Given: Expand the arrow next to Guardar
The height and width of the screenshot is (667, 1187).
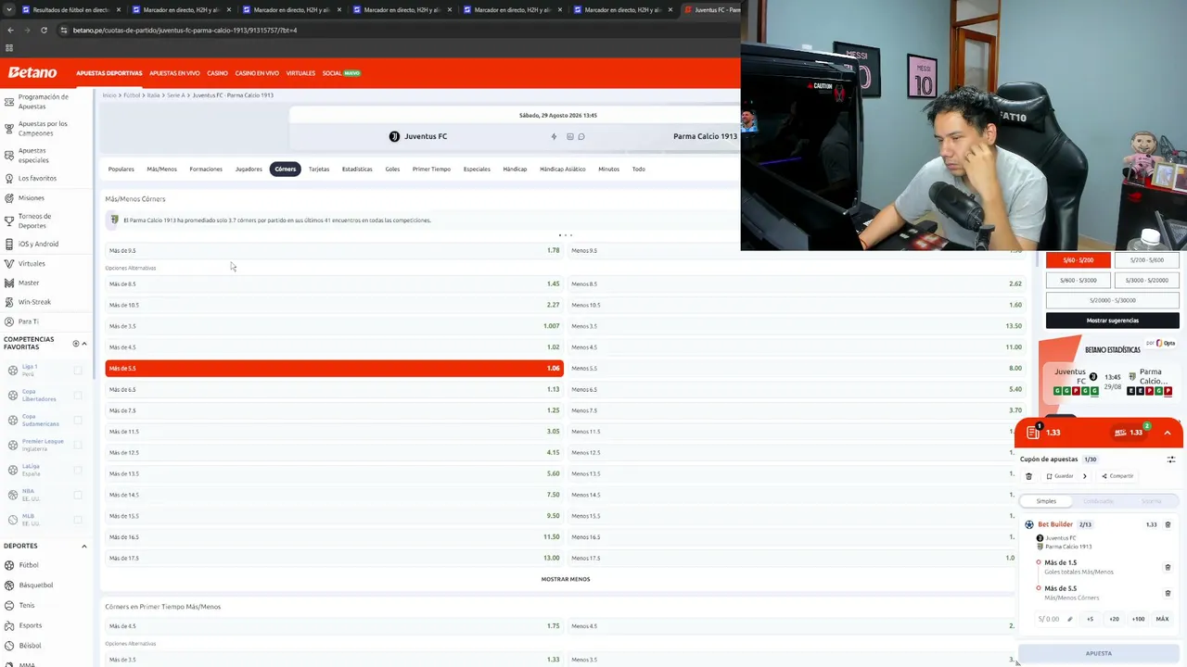Looking at the screenshot, I should coord(1084,476).
